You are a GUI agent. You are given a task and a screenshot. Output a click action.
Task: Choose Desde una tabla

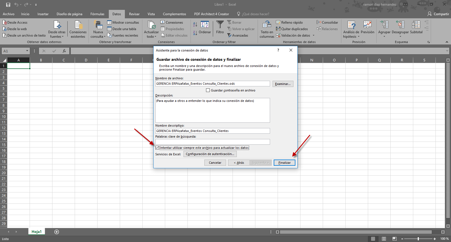tap(122, 29)
